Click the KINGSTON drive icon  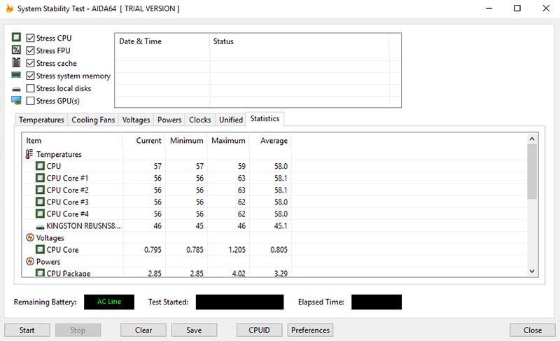tap(40, 227)
